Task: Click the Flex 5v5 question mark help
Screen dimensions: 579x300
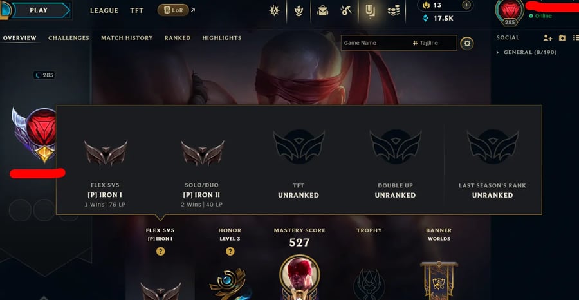Action: click(x=160, y=251)
